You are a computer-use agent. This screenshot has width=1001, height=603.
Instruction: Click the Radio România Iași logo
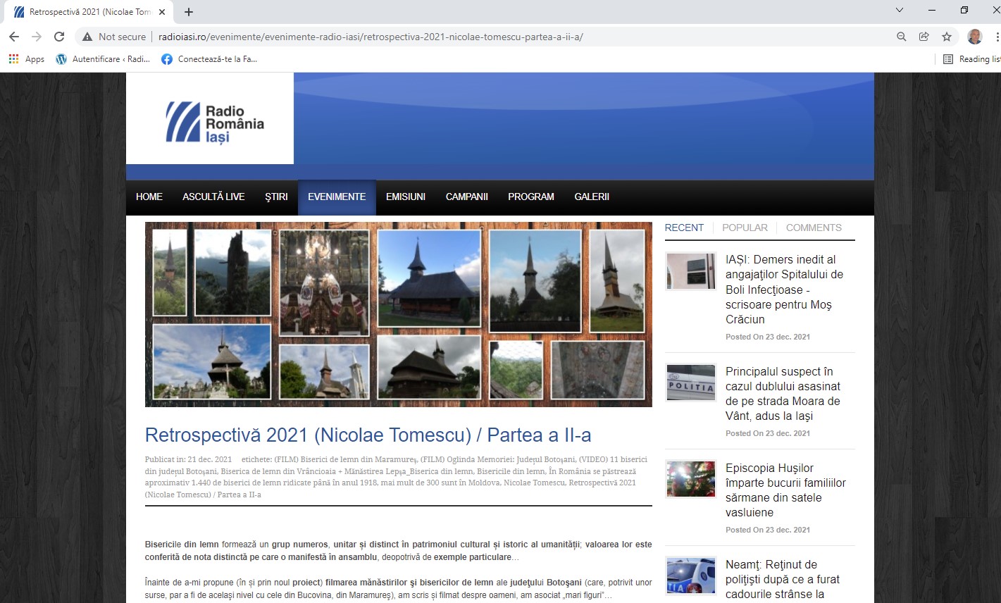pyautogui.click(x=214, y=123)
